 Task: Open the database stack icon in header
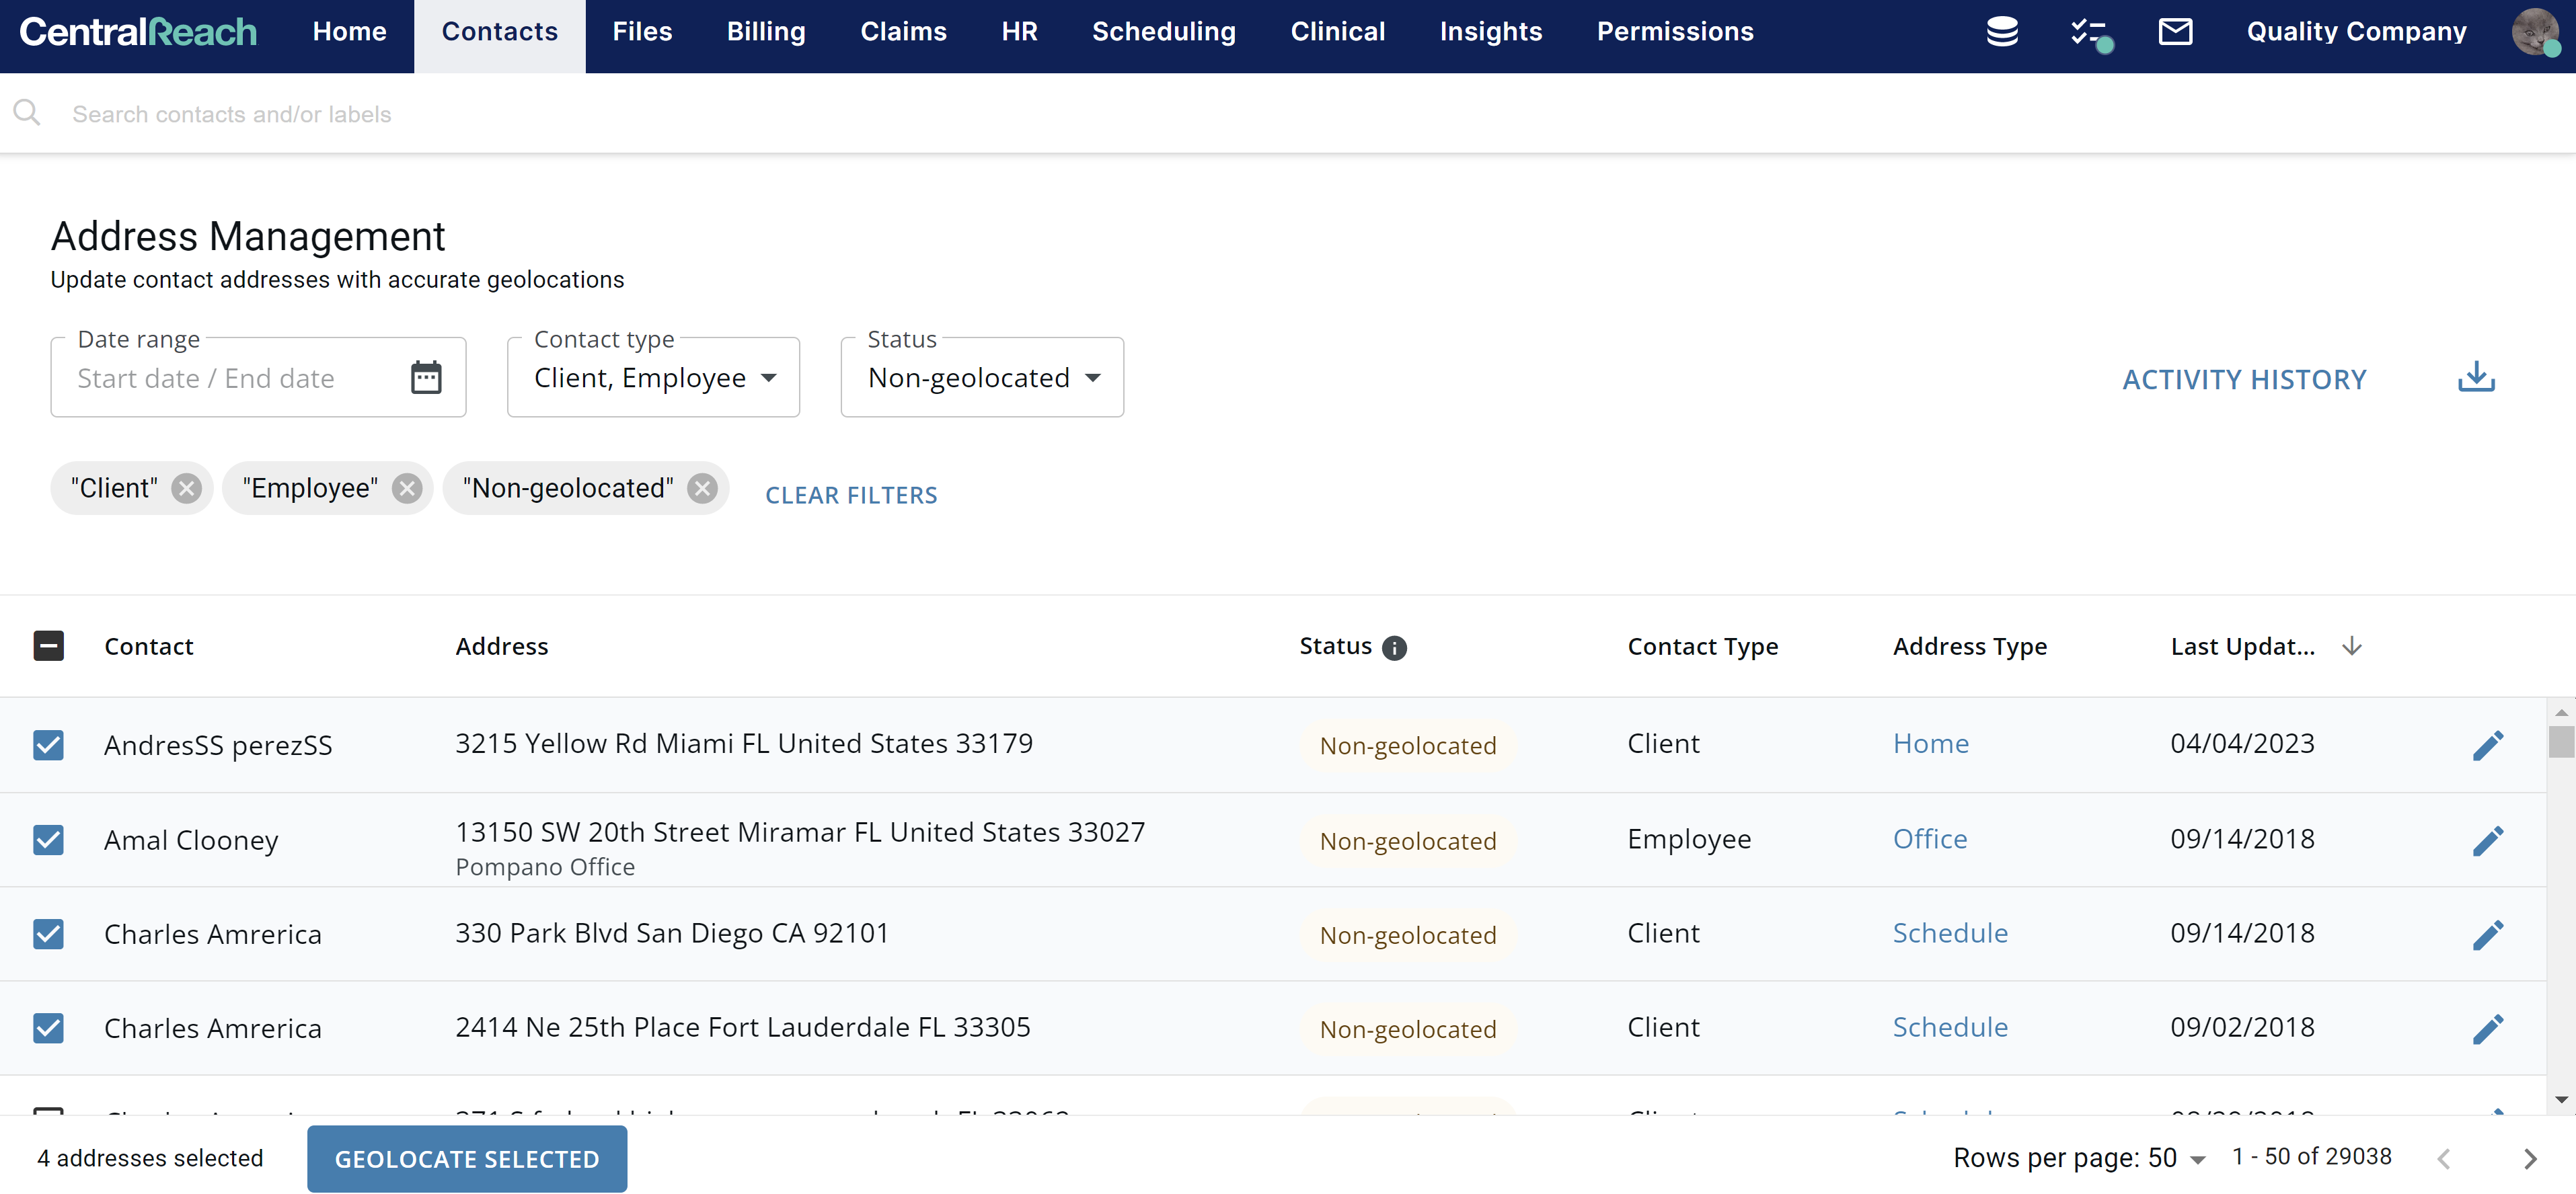click(x=2001, y=32)
